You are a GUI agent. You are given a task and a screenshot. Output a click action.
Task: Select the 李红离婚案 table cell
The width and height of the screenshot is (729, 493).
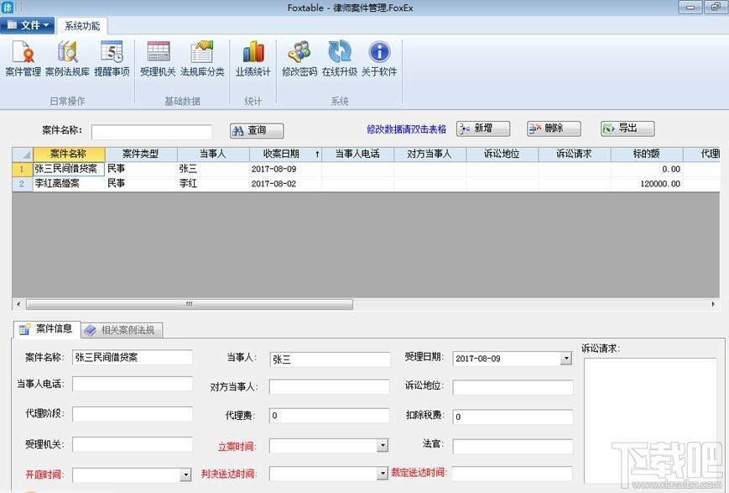coord(69,183)
